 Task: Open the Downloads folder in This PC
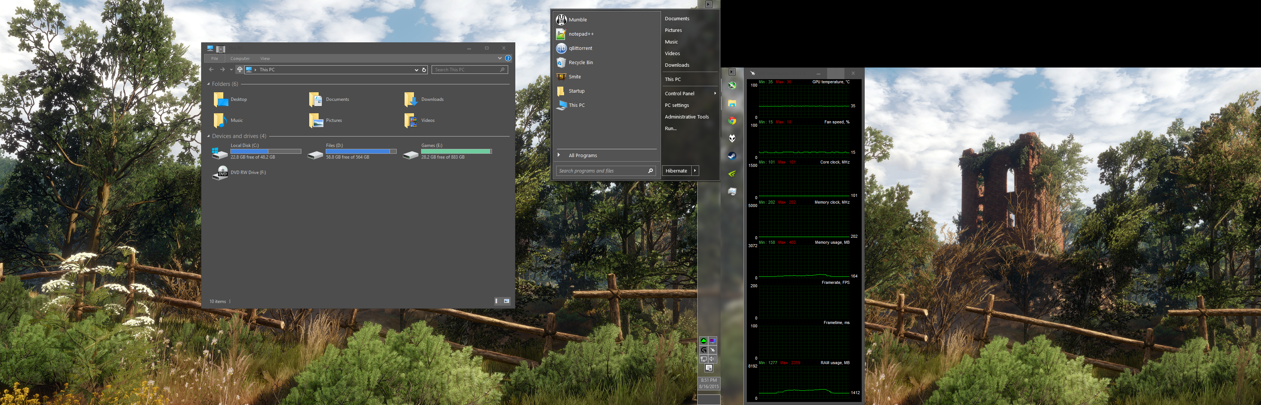coord(424,99)
